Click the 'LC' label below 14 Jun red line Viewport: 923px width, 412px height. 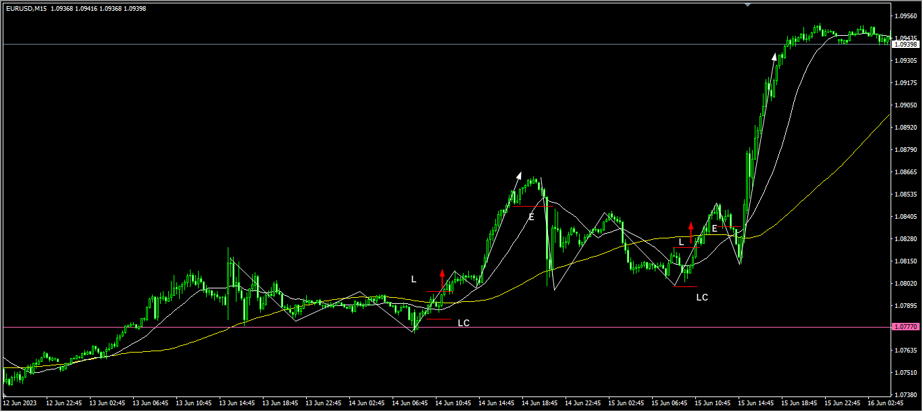point(464,323)
